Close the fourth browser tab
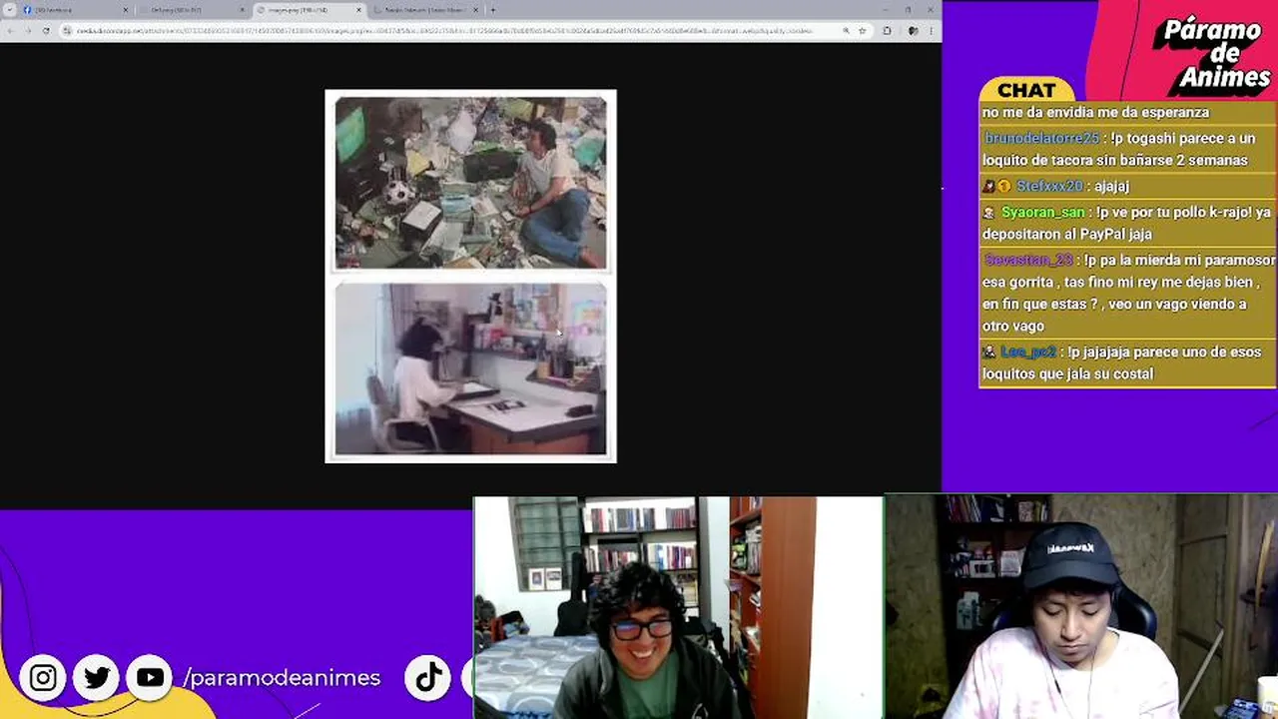 click(475, 10)
